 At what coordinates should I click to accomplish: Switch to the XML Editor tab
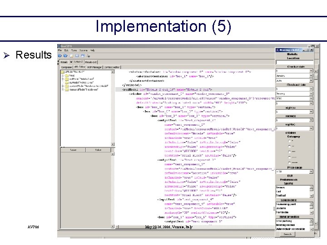coord(79,67)
